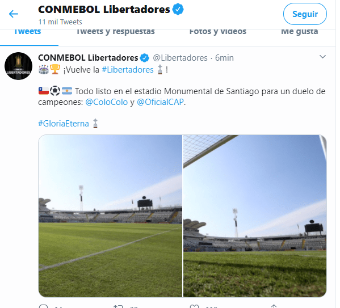Visit the @ColoColo mention link
This screenshot has height=308, width=340.
[x=107, y=102]
